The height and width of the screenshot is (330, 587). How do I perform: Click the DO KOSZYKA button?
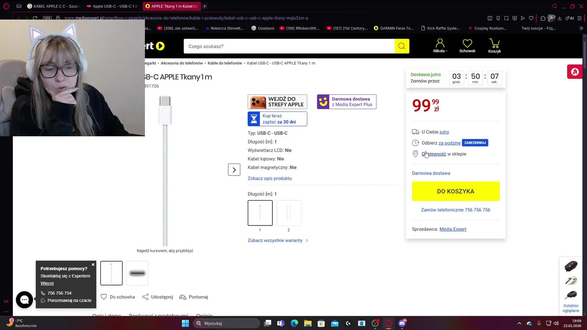point(455,191)
